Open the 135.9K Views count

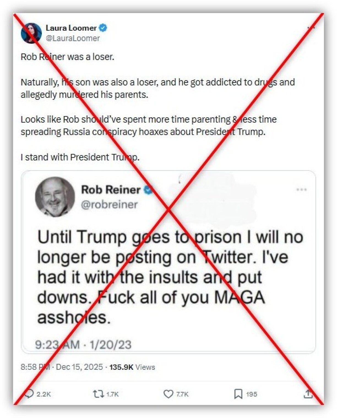(x=132, y=367)
